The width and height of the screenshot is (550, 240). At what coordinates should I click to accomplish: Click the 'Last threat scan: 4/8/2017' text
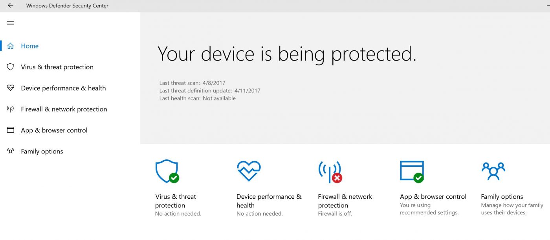(x=192, y=83)
